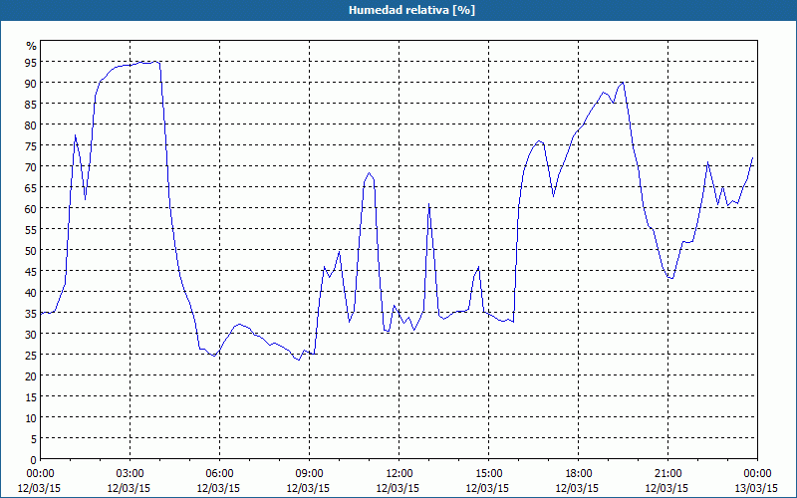Select the 10 value on the y-axis
The image size is (797, 498).
pyautogui.click(x=31, y=417)
